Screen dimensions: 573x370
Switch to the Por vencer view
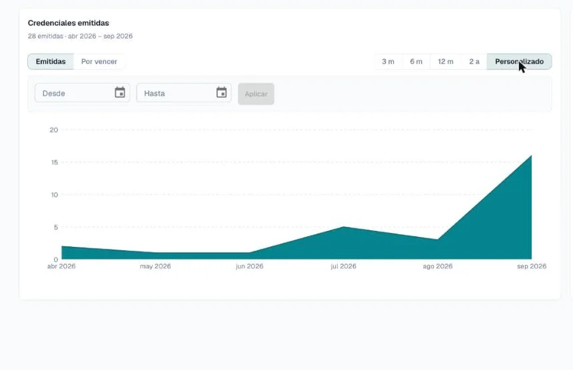[99, 61]
